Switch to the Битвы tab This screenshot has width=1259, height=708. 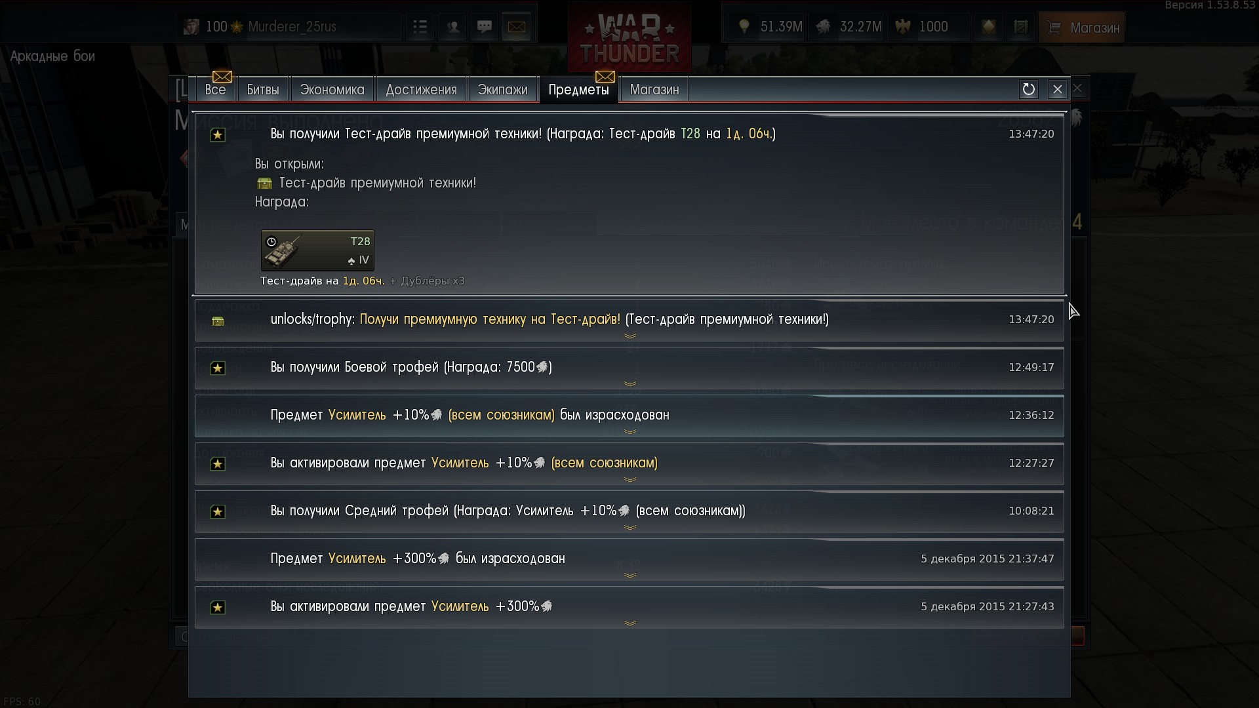(x=263, y=90)
